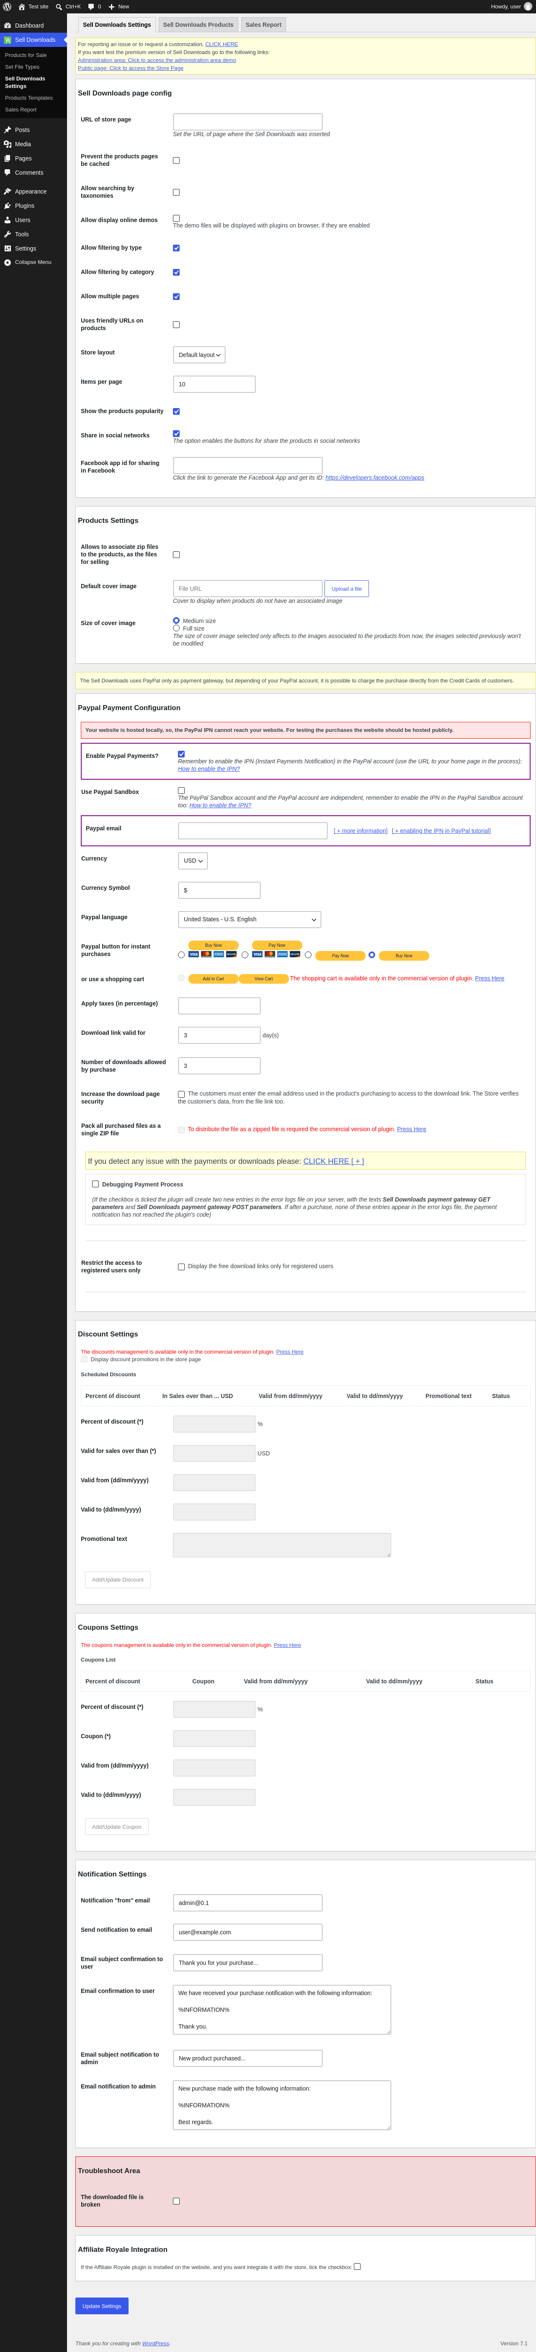Click the Comments bubble icon in sidebar
Viewport: 536px width, 2352px height.
7,173
